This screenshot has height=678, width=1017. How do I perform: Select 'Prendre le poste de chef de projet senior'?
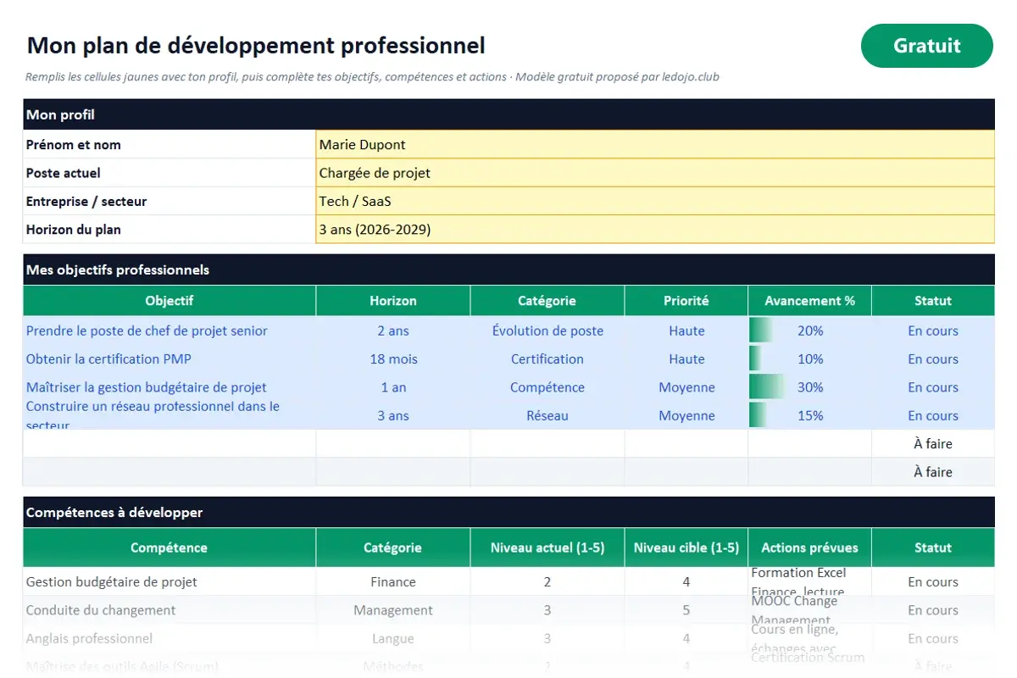[x=169, y=331]
